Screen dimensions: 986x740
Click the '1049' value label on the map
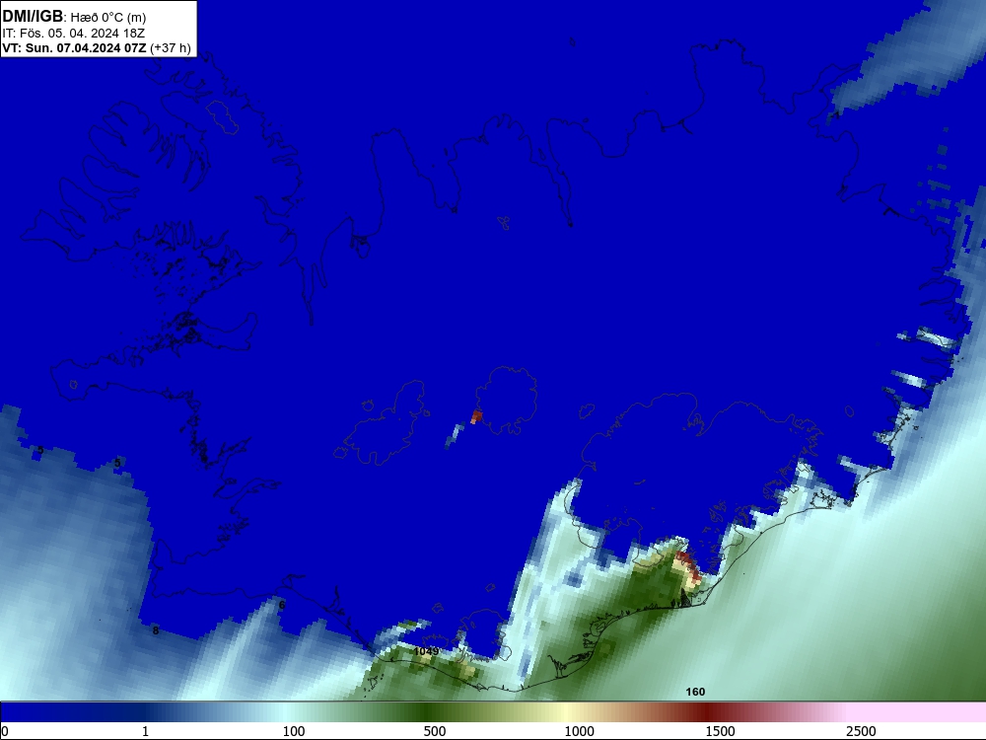tap(426, 651)
